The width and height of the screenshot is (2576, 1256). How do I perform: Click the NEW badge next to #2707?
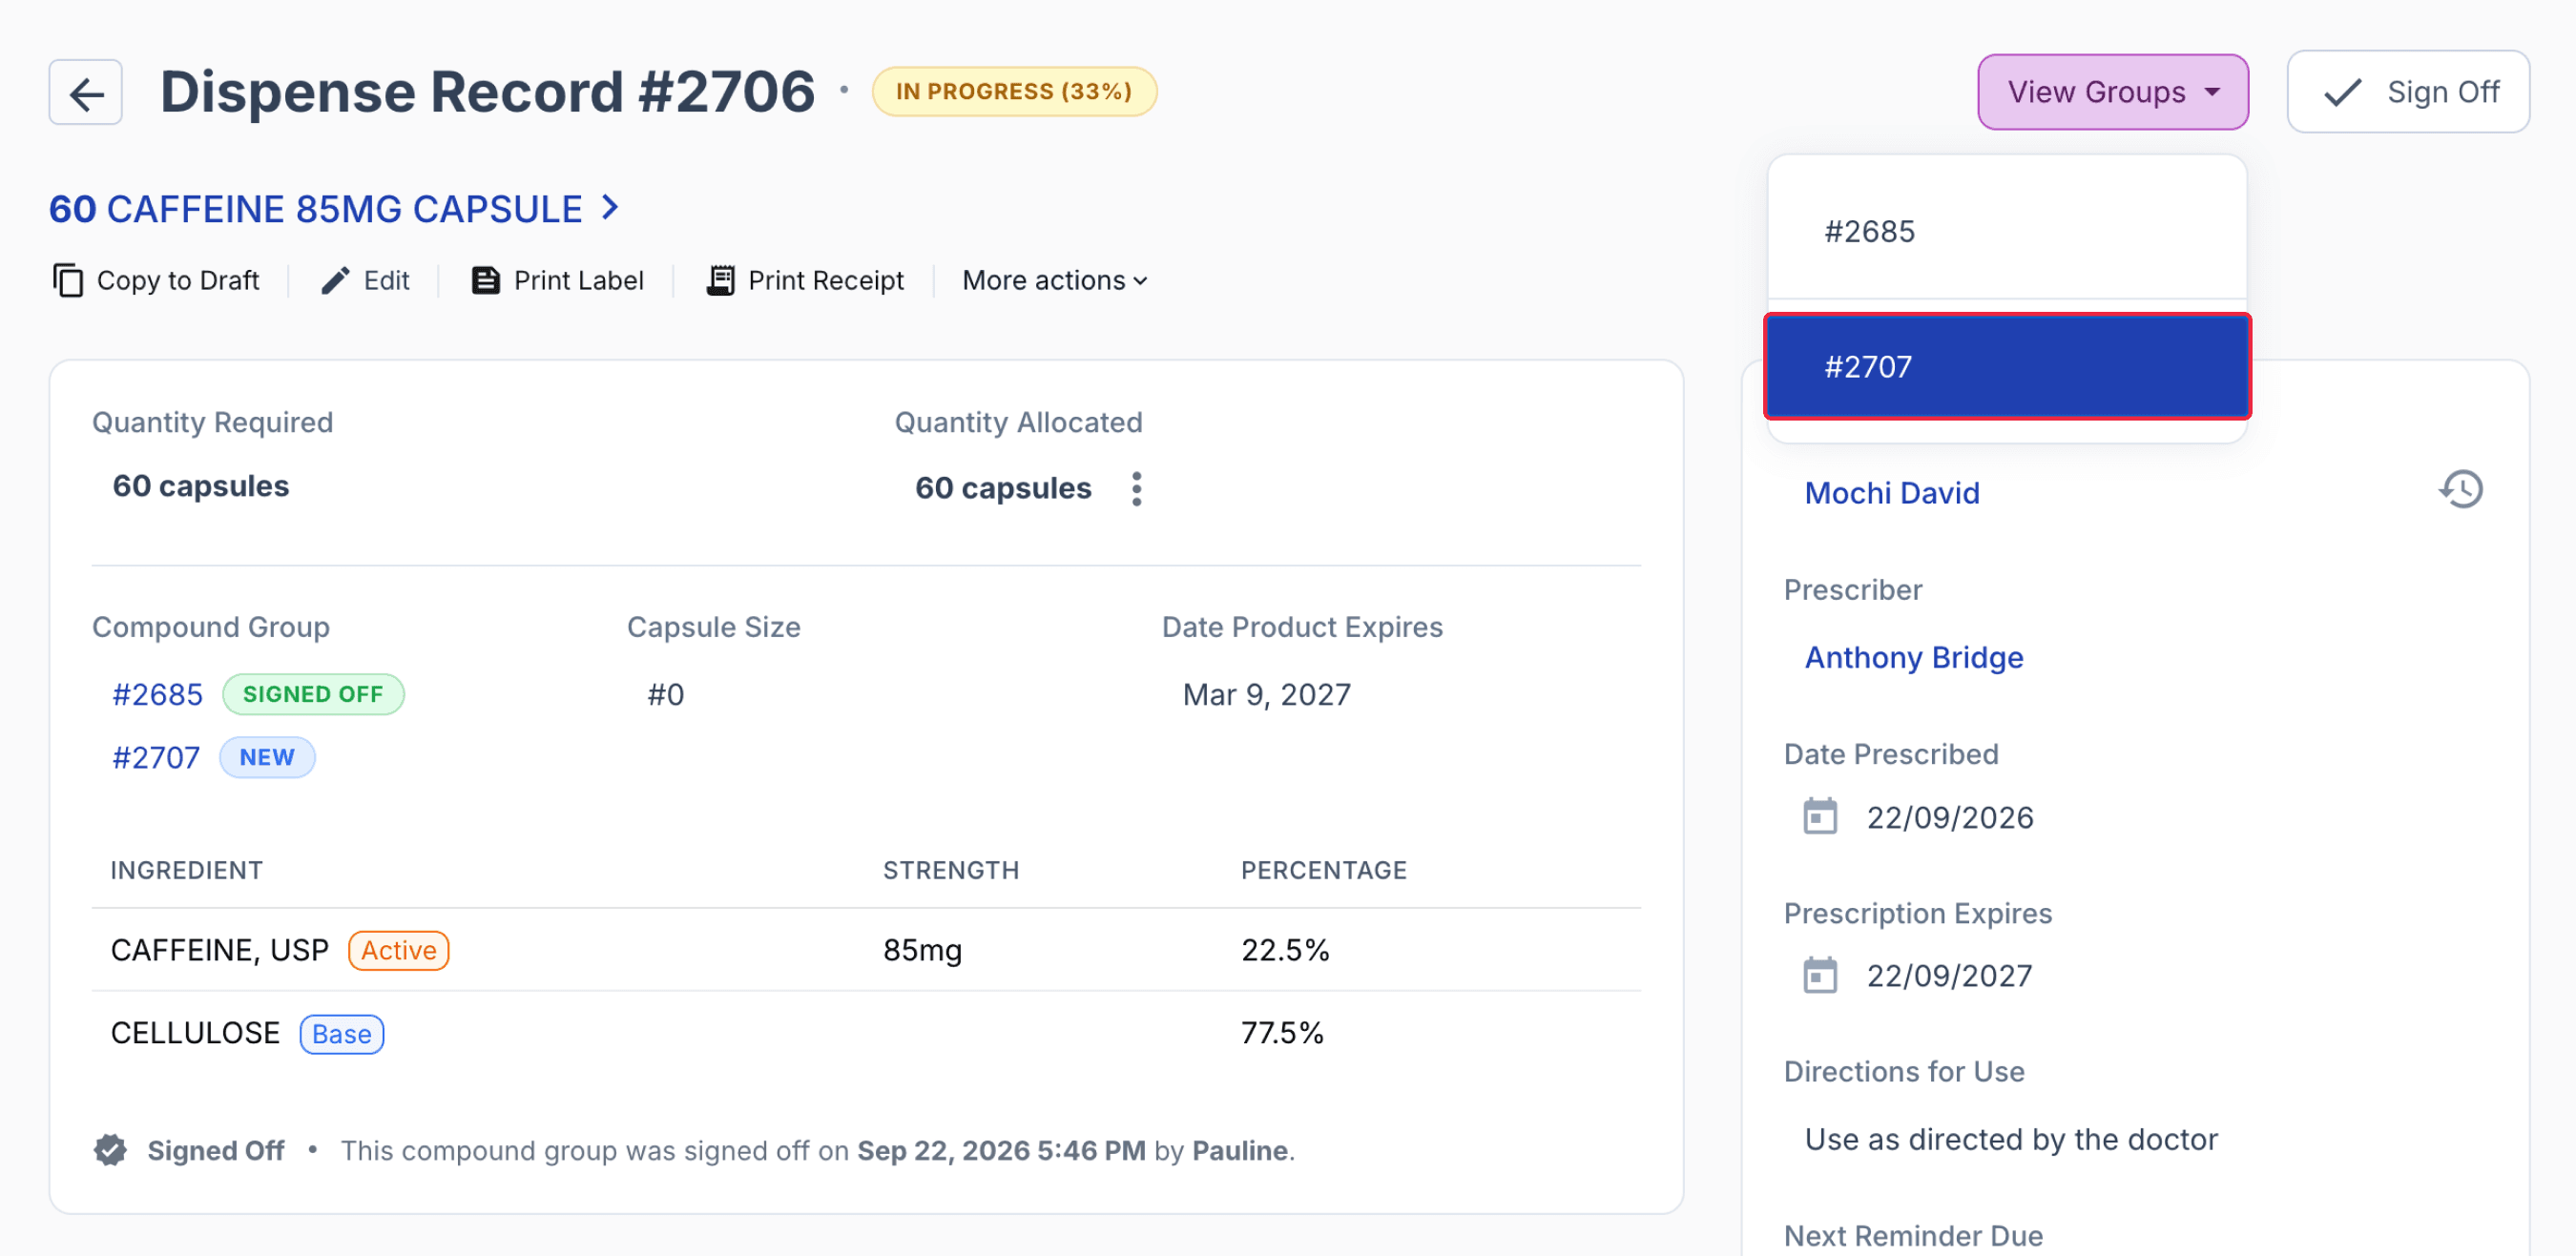click(x=267, y=757)
